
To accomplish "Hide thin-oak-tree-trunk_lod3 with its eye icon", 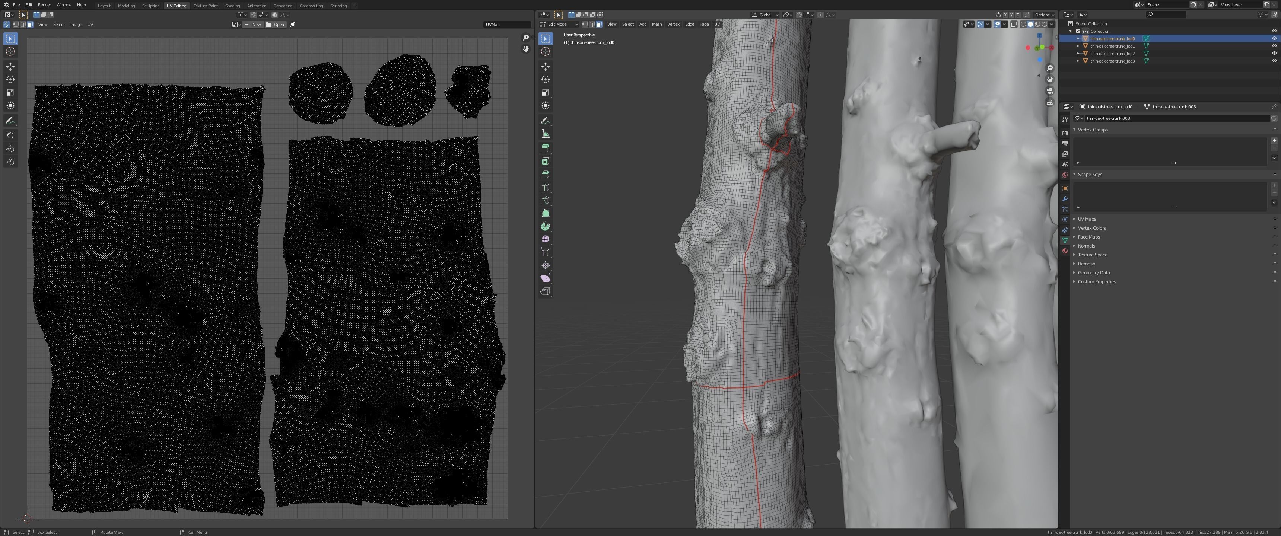I will tap(1274, 61).
